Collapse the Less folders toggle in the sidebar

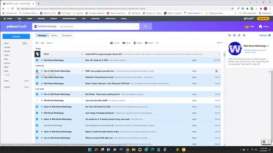tap(7, 75)
